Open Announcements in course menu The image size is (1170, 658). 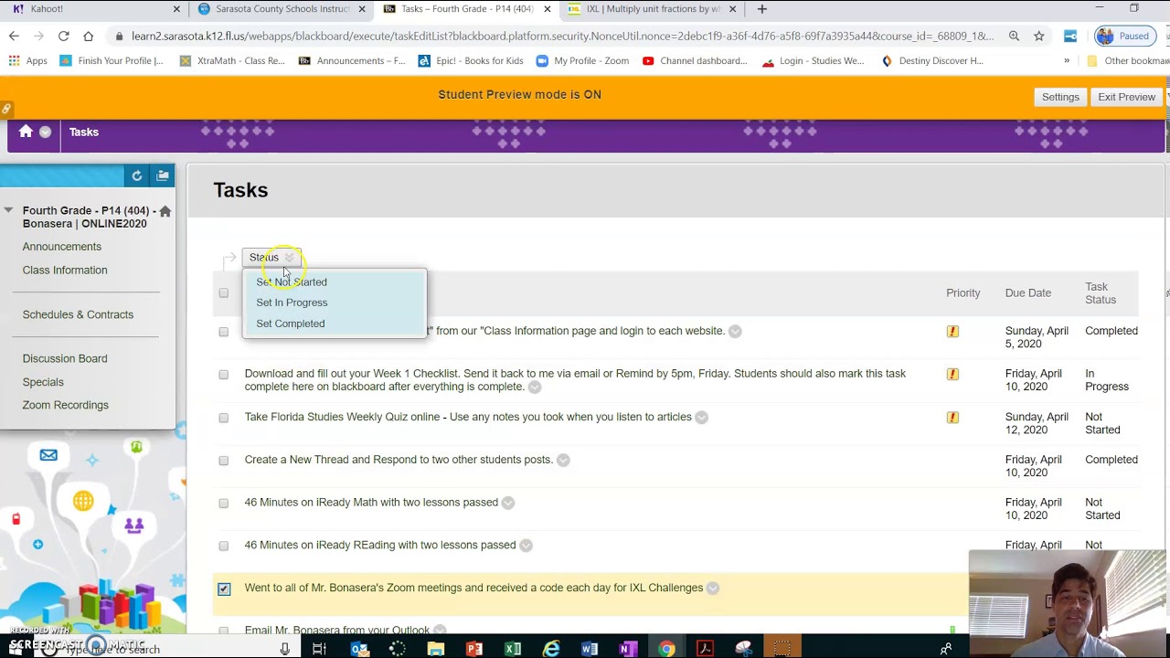[62, 247]
